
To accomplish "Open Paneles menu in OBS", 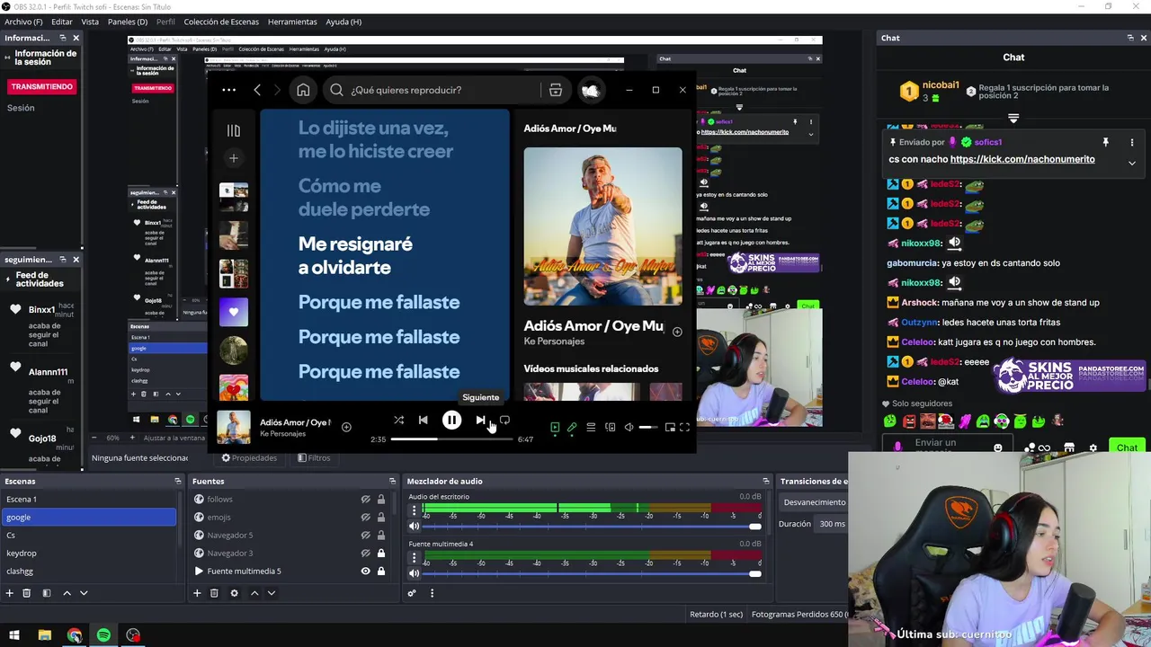I will [x=128, y=22].
